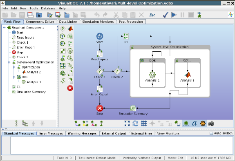Pick the red stop component in palette
The image size is (235, 161).
(x=70, y=88)
